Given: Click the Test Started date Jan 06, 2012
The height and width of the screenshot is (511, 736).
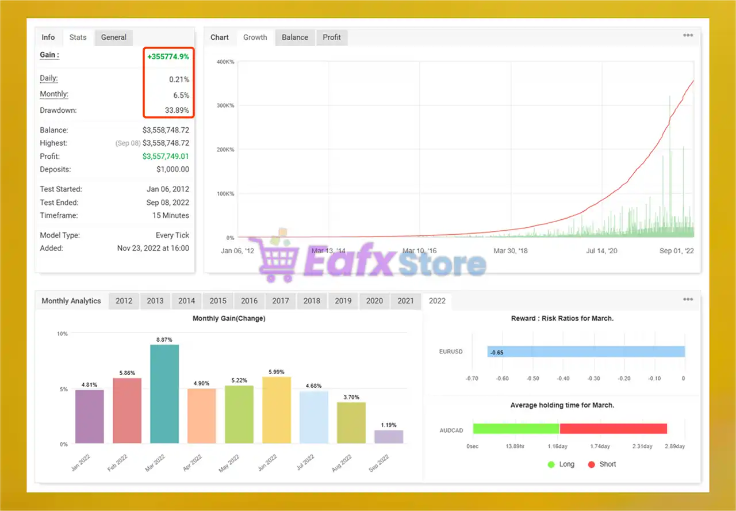Looking at the screenshot, I should (168, 189).
